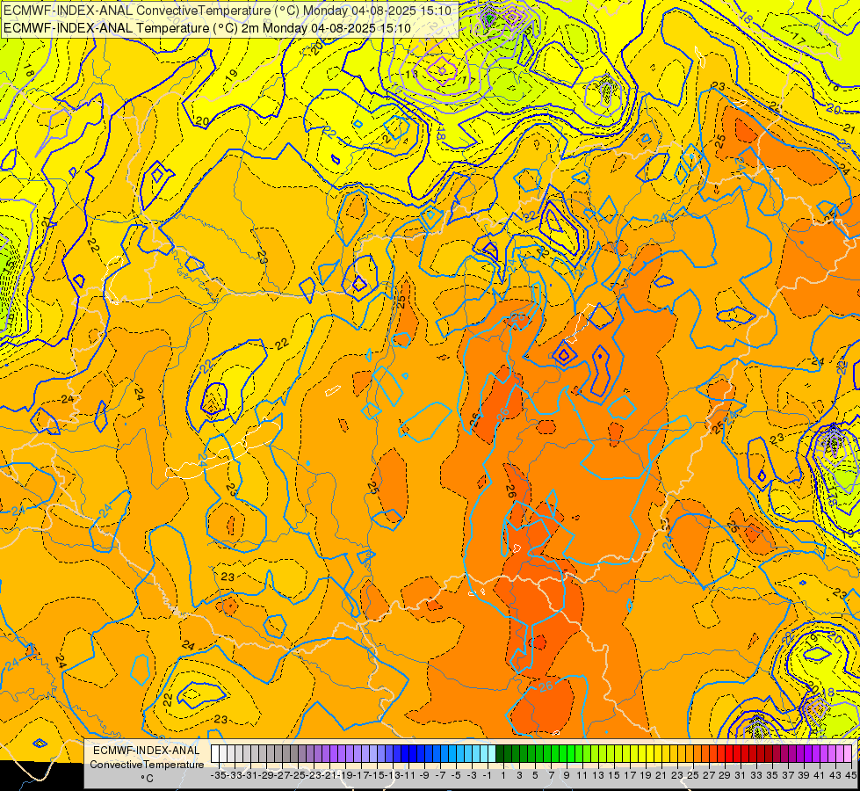Screen dimensions: 860x791
Task: Click the °C unit label in legend
Action: [x=147, y=778]
